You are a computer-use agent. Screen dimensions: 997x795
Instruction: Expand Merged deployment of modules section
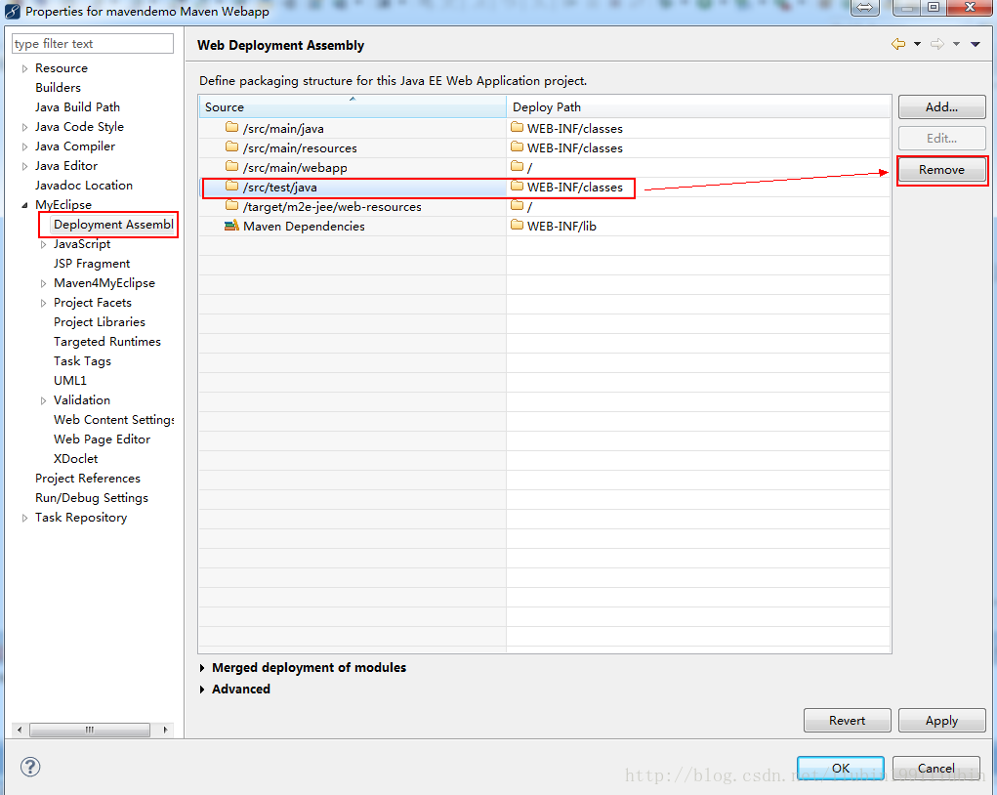202,668
